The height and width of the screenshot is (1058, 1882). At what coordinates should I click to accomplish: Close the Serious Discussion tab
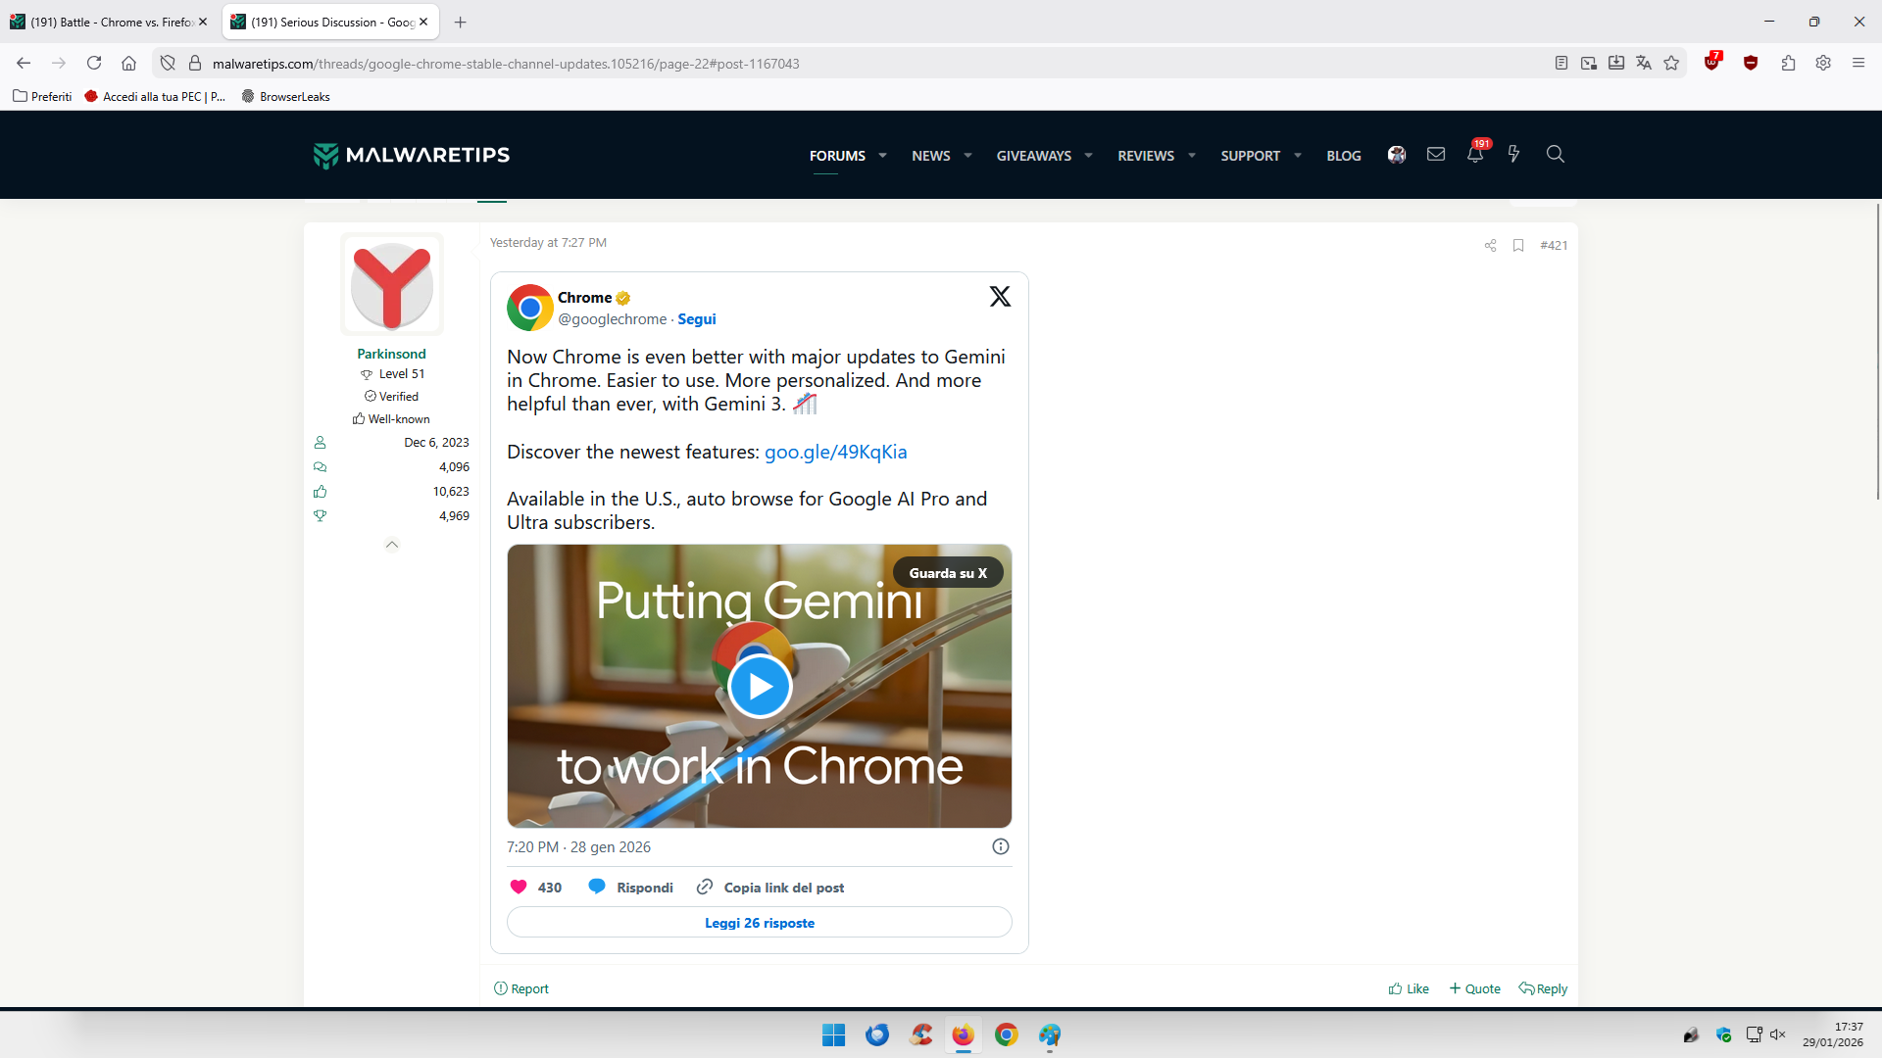[423, 22]
